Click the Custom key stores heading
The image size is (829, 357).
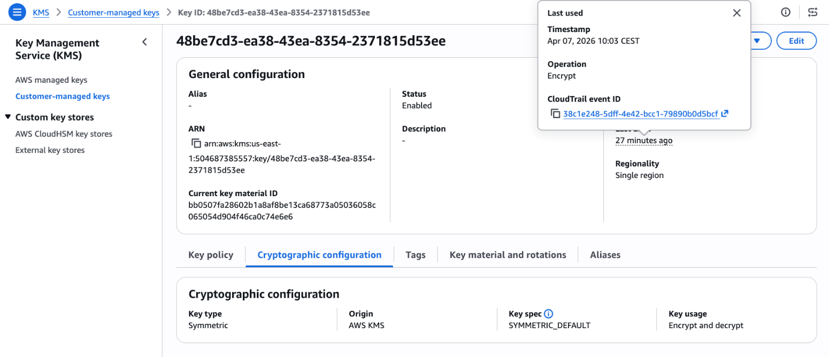click(x=55, y=117)
